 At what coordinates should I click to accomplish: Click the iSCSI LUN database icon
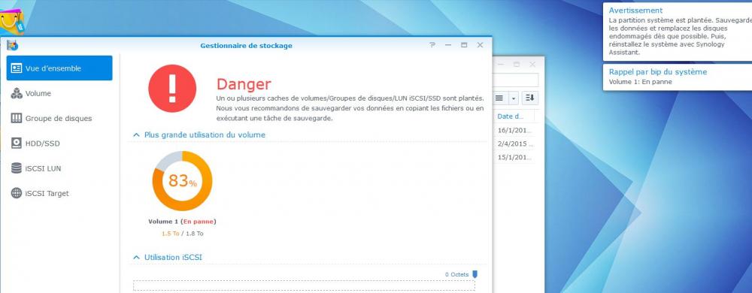[x=17, y=168]
